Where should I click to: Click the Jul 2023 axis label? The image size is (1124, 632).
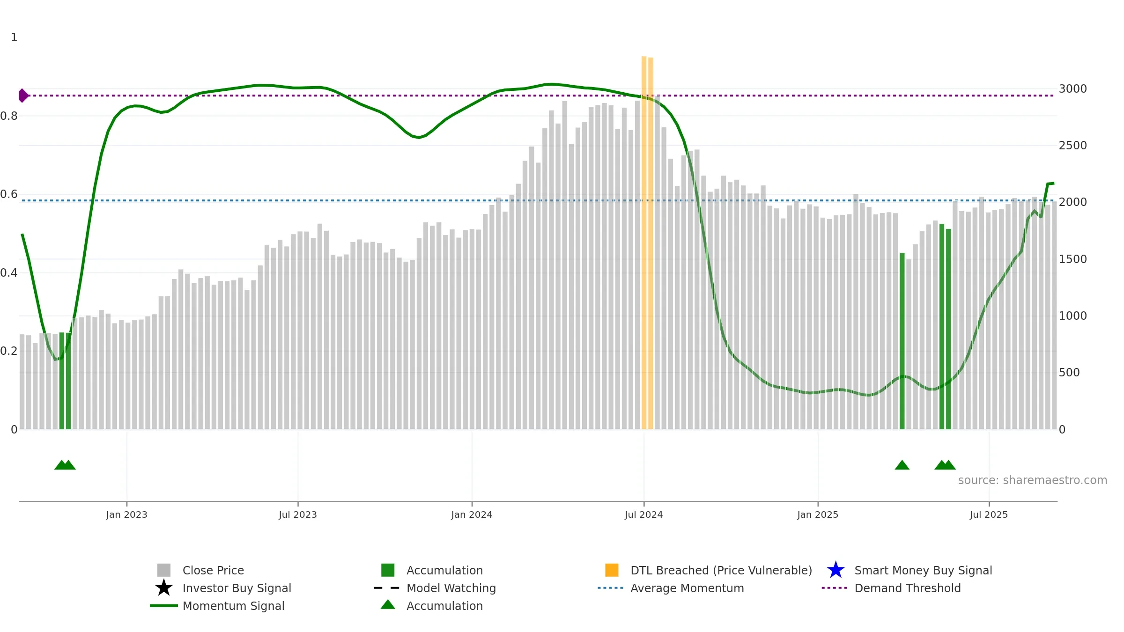pos(298,514)
